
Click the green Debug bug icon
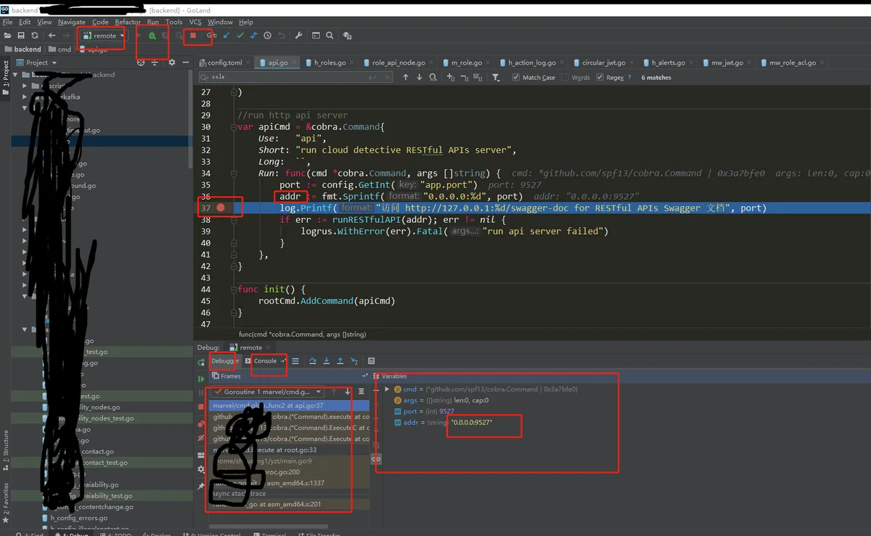tap(152, 36)
